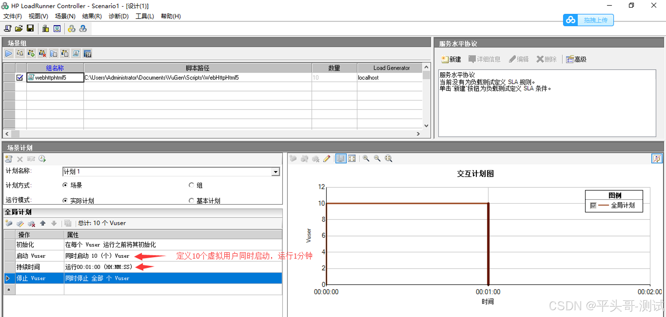Create a new schedule in the scenario plan toolbar
The image size is (666, 317).
(x=8, y=159)
